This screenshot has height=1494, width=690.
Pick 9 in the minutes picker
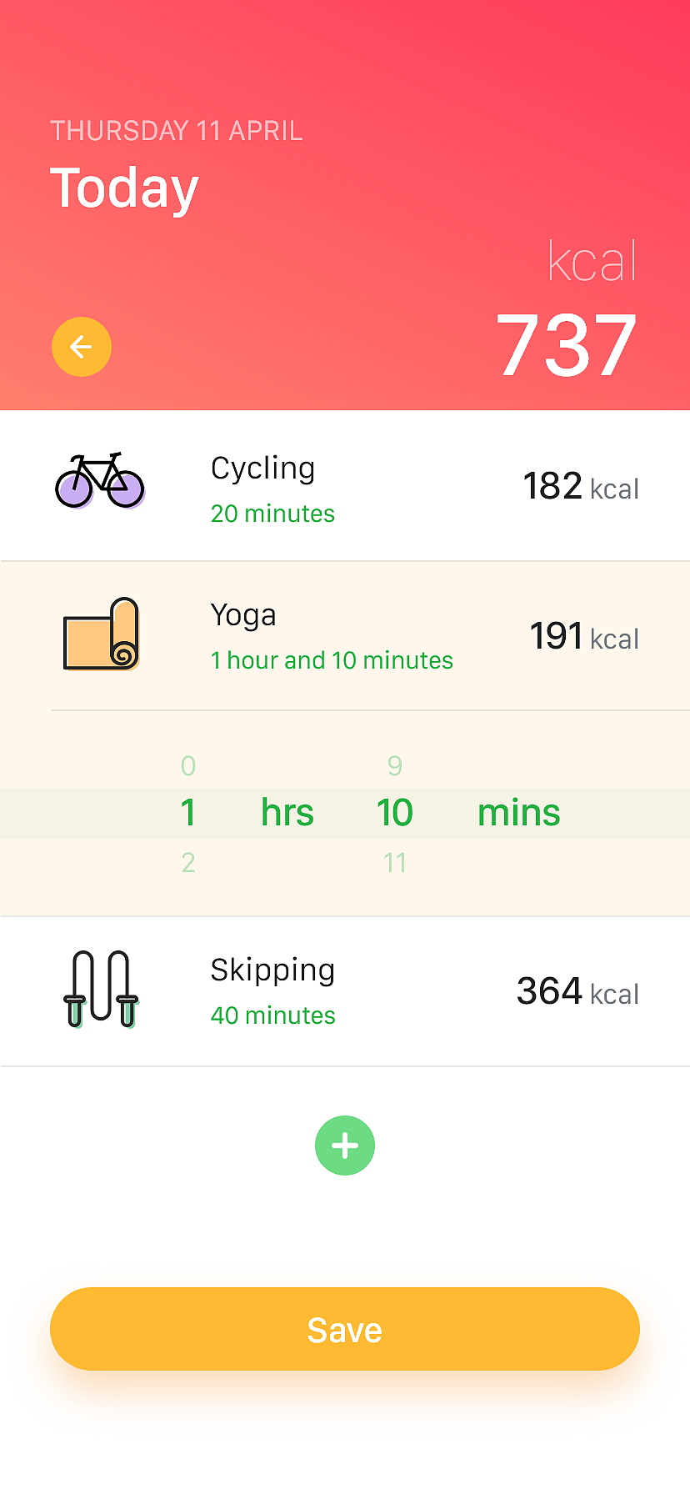pyautogui.click(x=395, y=765)
